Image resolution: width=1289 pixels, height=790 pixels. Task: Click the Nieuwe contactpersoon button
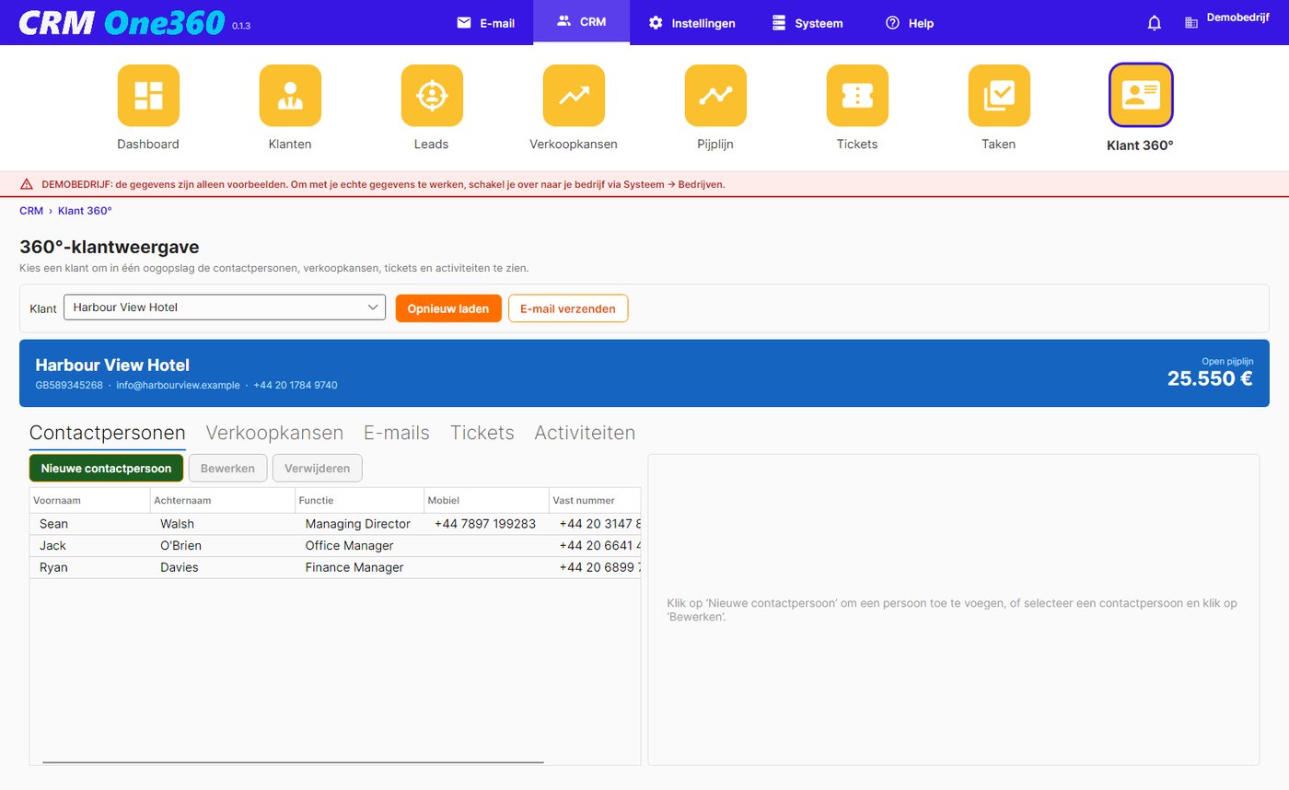click(x=106, y=468)
